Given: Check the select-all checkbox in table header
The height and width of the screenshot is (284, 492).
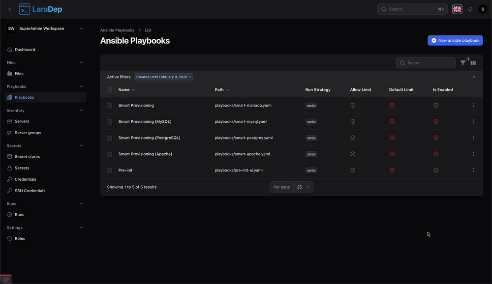Looking at the screenshot, I should (109, 90).
